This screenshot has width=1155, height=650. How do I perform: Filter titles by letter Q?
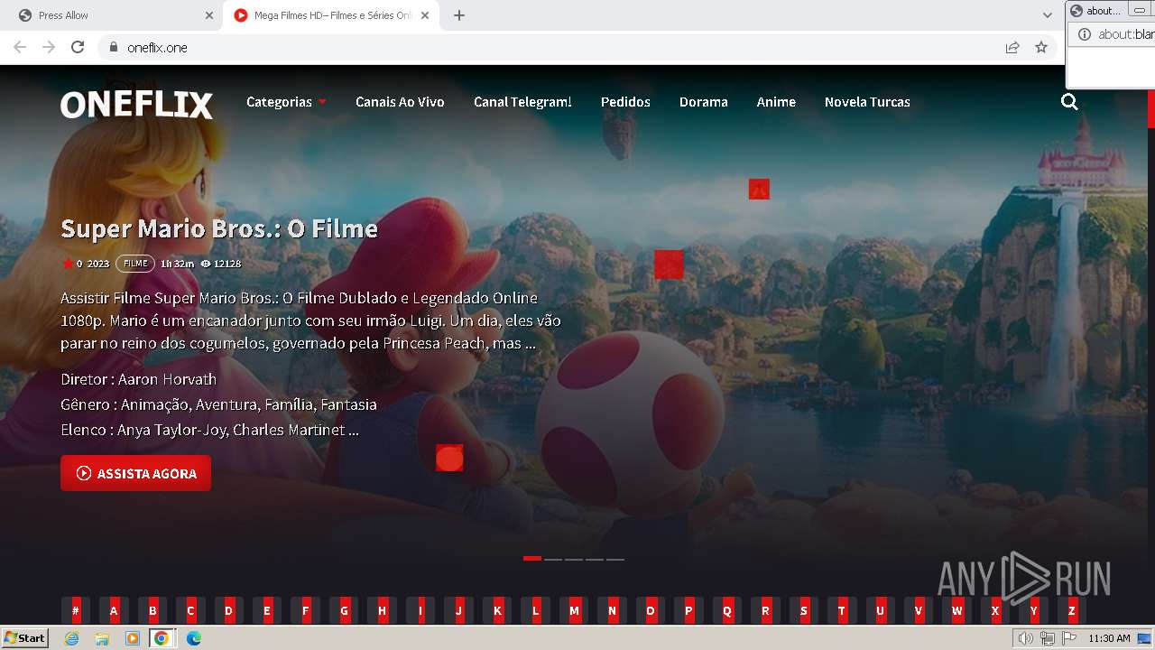[x=727, y=610]
